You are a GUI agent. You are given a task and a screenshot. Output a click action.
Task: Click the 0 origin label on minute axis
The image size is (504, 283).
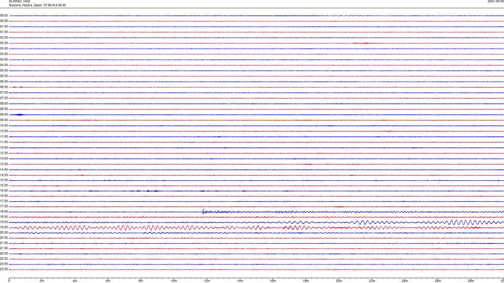tap(9, 281)
